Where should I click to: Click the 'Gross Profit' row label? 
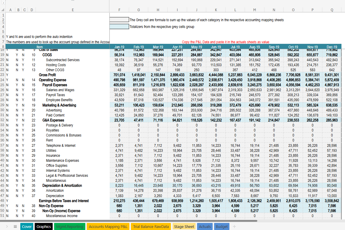47,75
